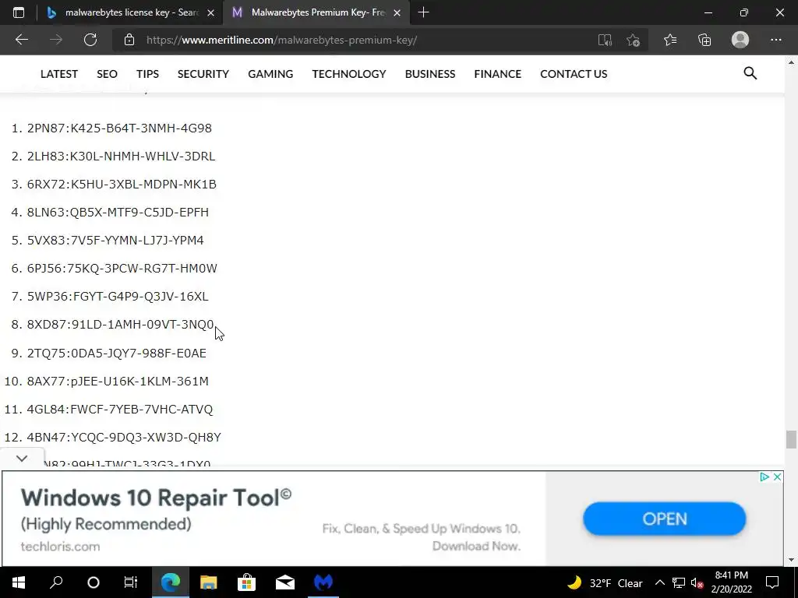Open the SECURITY category

point(203,74)
